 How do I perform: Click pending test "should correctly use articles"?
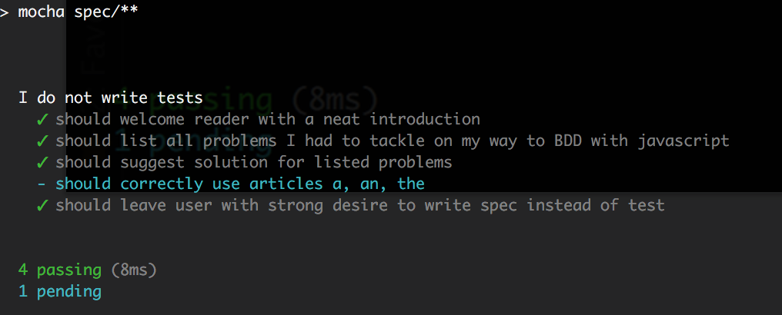click(240, 184)
